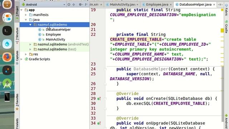
Task: Collapse the selected nazmul.sqlitedemo package
Action: tap(30, 25)
